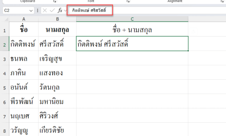Select column C header
The width and height of the screenshot is (226, 136).
[132, 19]
